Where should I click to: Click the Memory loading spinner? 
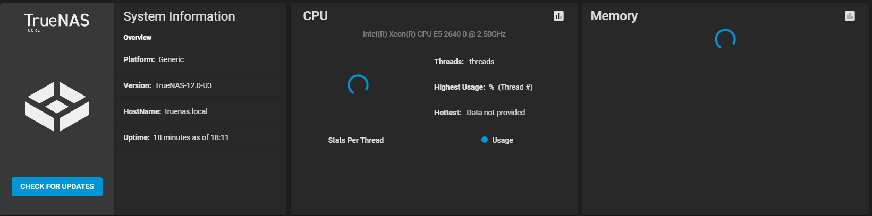pyautogui.click(x=725, y=39)
